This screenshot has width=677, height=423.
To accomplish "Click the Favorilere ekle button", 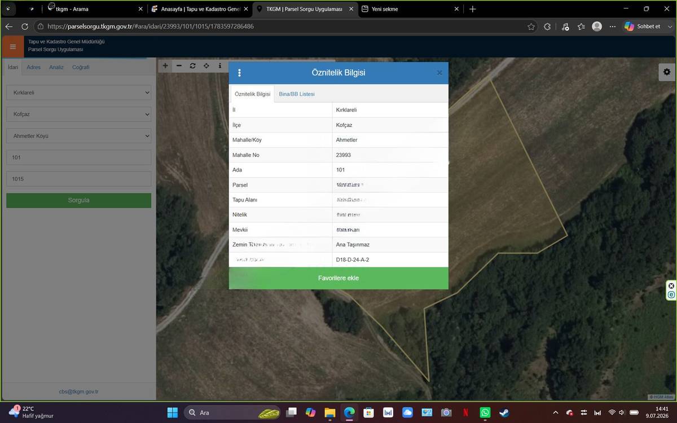I will click(x=338, y=278).
